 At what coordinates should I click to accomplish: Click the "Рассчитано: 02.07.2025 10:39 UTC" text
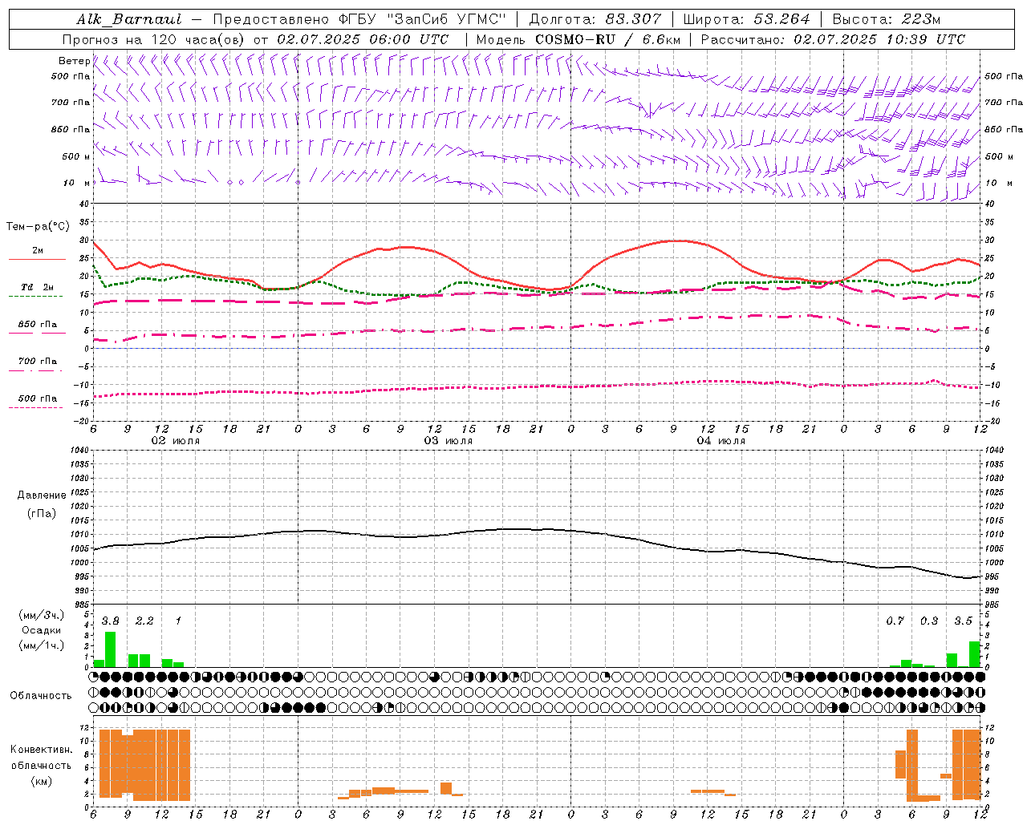click(x=833, y=39)
